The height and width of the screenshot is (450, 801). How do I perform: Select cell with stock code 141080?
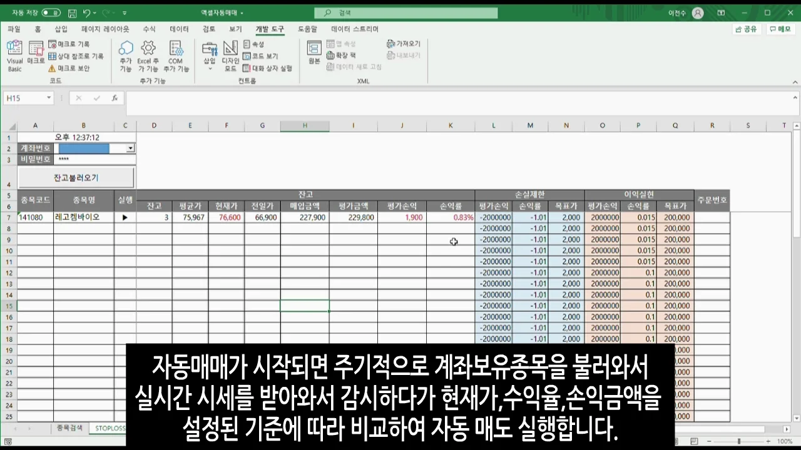click(x=36, y=217)
